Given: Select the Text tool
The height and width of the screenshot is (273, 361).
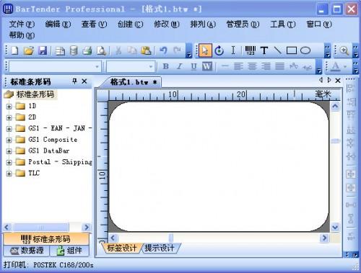Looking at the screenshot, I should click(x=264, y=50).
